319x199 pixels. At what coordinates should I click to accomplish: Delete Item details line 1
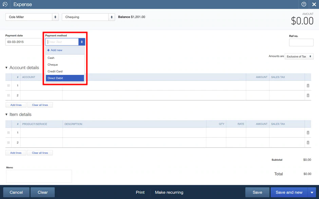pyautogui.click(x=308, y=133)
